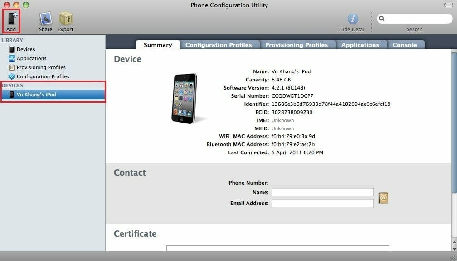The image size is (457, 261).
Task: Switch to the Configuration Profiles tab
Action: point(219,45)
